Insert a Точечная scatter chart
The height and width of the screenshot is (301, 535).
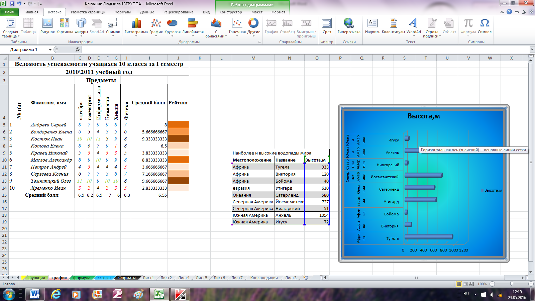237,27
